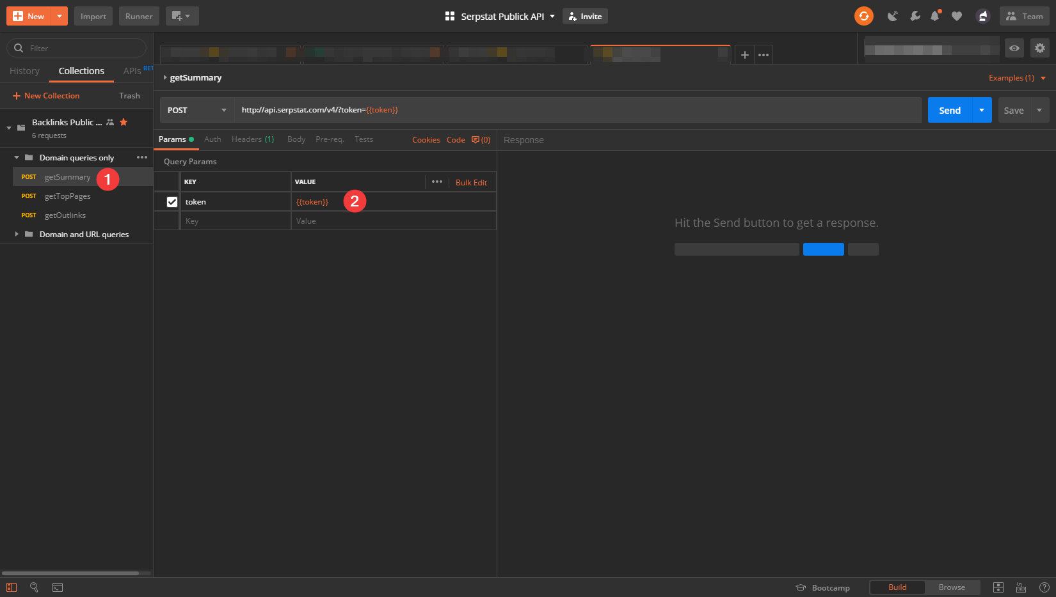
Task: Expand Domain and URL queries folder
Action: (x=17, y=235)
